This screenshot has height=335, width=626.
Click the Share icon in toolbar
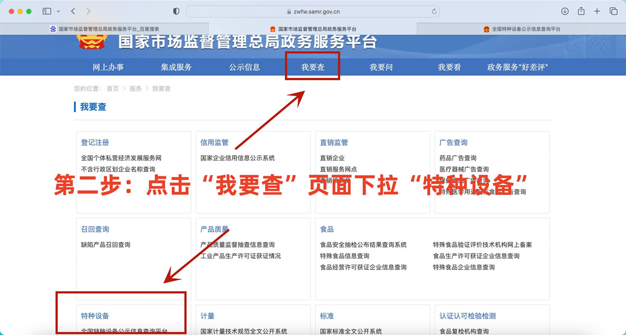point(581,11)
